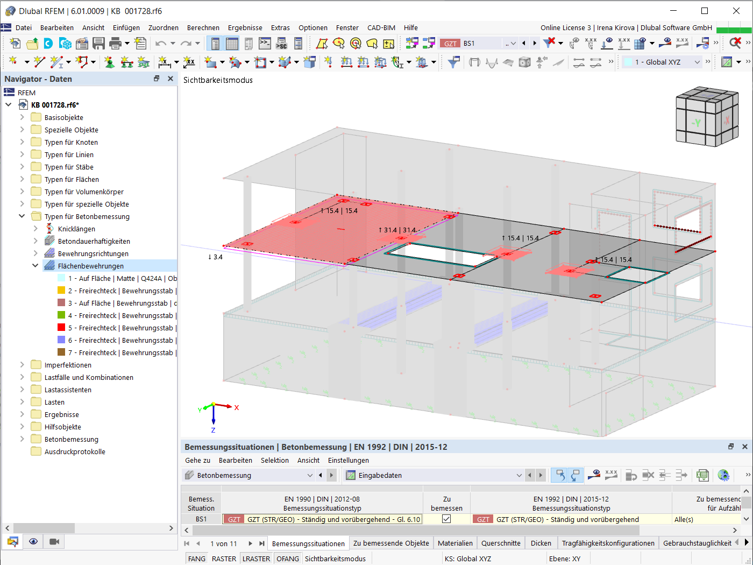Toggle LRASTER in the status bar
This screenshot has width=753, height=565.
click(x=257, y=559)
